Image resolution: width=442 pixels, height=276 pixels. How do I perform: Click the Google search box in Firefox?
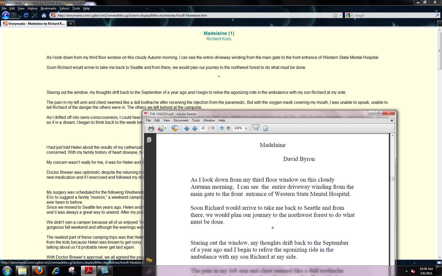(394, 15)
